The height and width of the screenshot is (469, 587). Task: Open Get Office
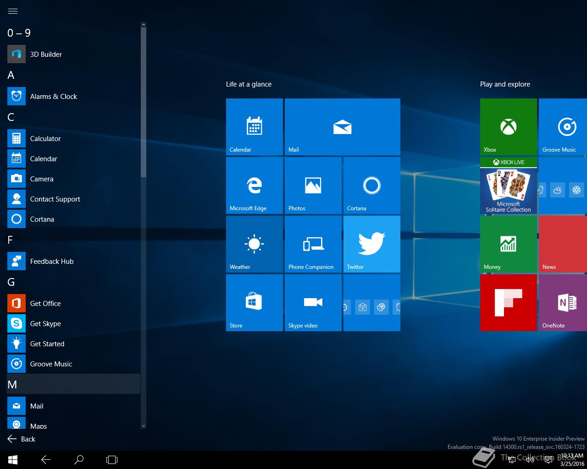(73, 303)
